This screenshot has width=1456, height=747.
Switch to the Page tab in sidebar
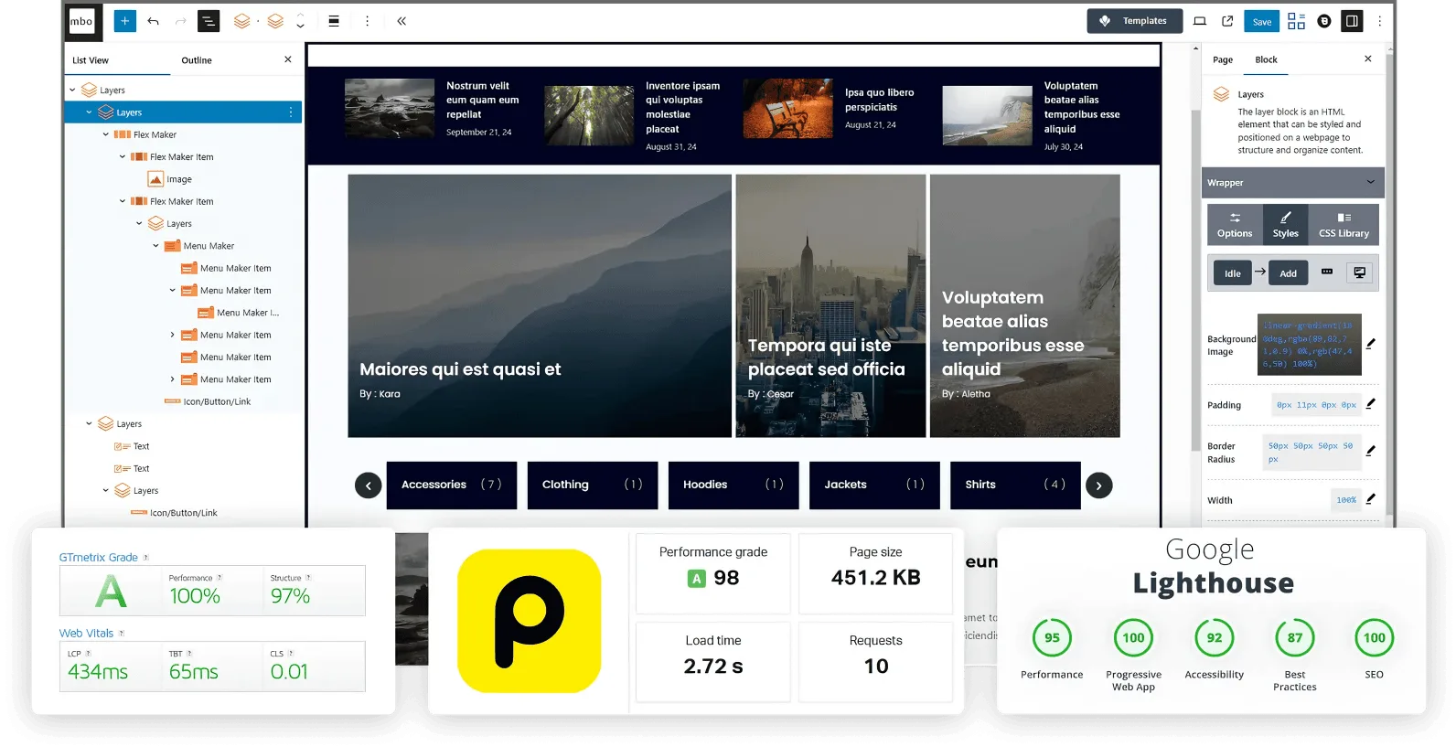1223,60
